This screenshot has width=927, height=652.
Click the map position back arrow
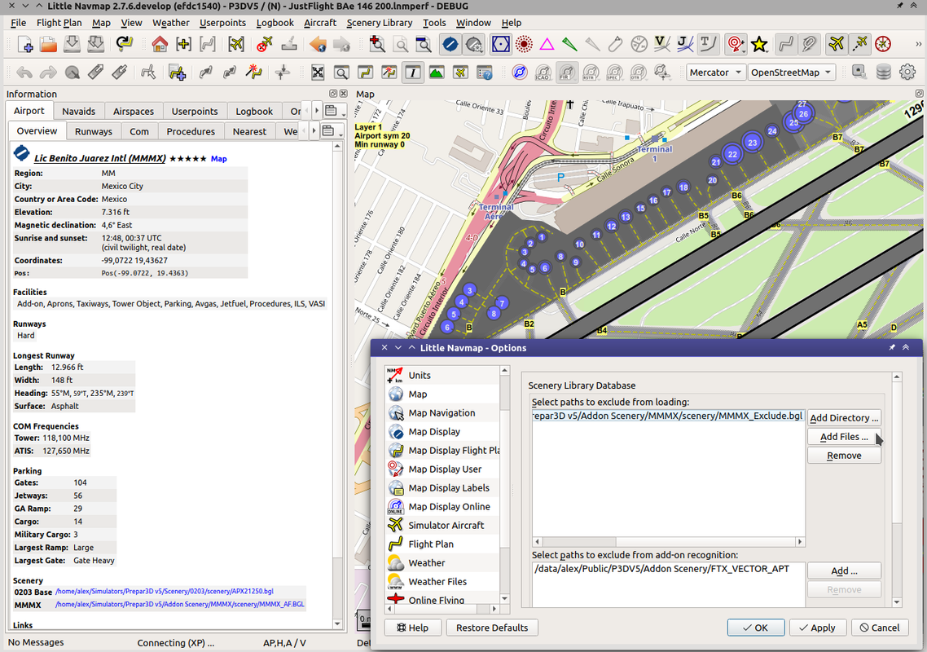click(318, 44)
